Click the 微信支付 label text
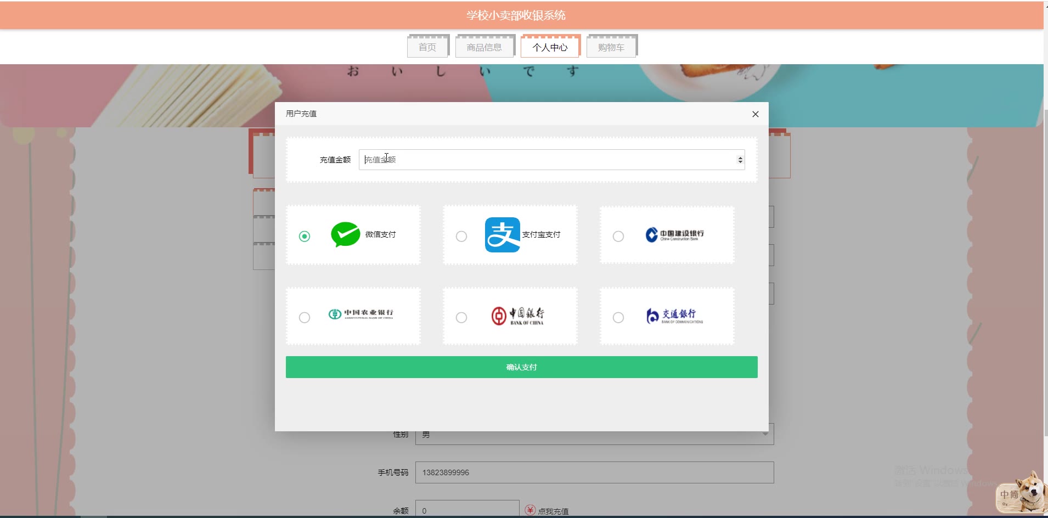This screenshot has height=518, width=1048. [x=380, y=234]
